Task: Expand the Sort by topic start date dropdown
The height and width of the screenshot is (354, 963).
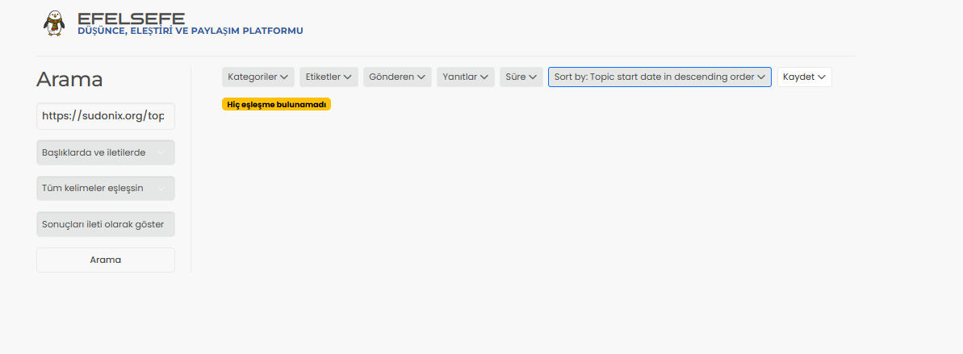Action: [659, 77]
